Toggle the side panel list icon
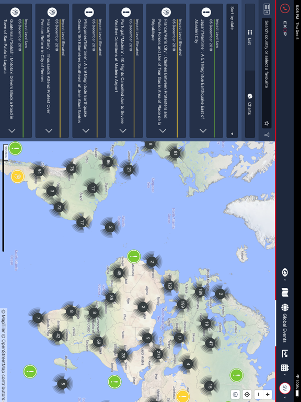The image size is (301, 402). (x=267, y=8)
